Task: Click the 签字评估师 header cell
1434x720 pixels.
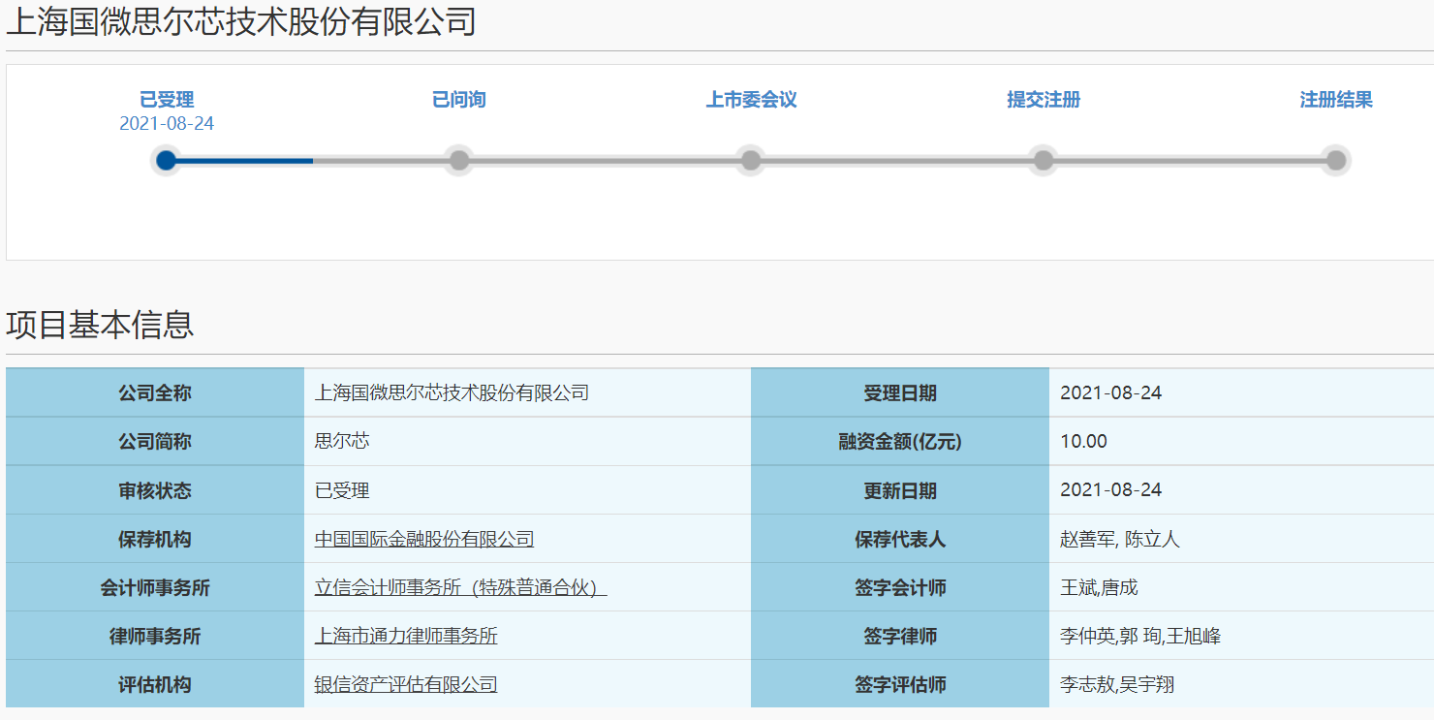Action: 900,683
